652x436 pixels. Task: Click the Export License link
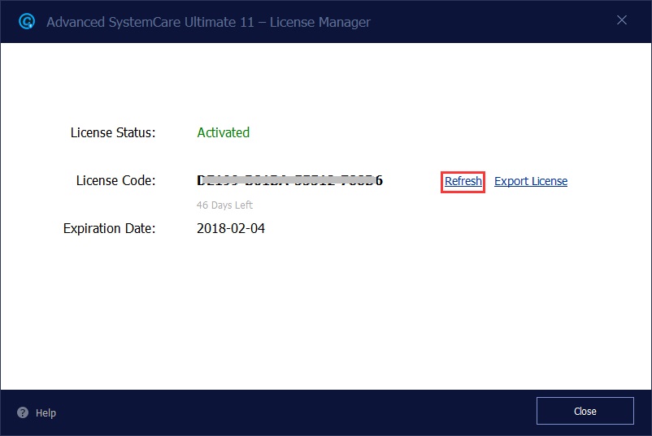(x=531, y=181)
